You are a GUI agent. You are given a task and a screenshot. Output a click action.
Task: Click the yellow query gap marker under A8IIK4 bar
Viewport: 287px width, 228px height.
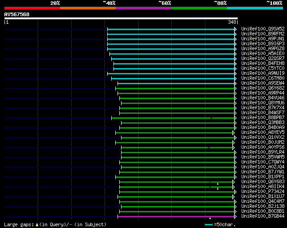(x=217, y=189)
